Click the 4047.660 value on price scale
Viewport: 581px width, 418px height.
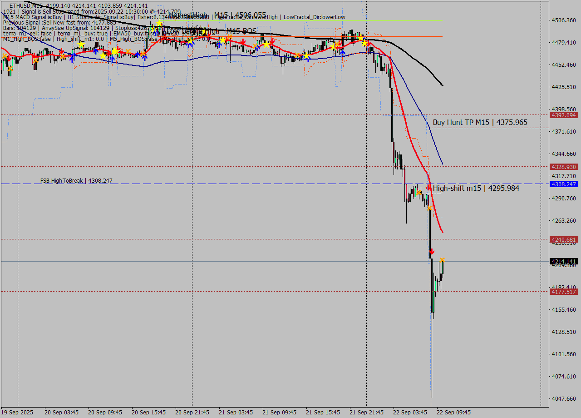pyautogui.click(x=563, y=398)
